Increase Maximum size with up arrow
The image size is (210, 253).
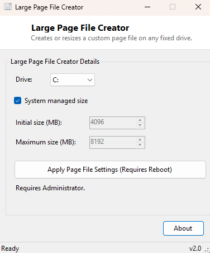pyautogui.click(x=140, y=140)
